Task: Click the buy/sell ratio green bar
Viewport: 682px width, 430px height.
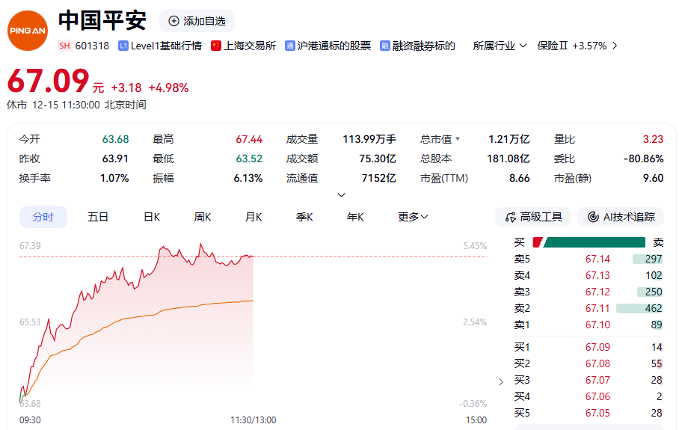Action: [595, 242]
